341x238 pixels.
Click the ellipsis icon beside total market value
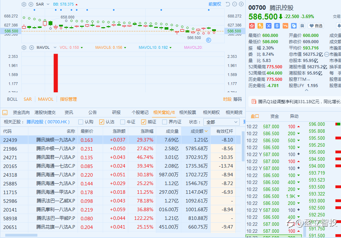tap(326, 54)
